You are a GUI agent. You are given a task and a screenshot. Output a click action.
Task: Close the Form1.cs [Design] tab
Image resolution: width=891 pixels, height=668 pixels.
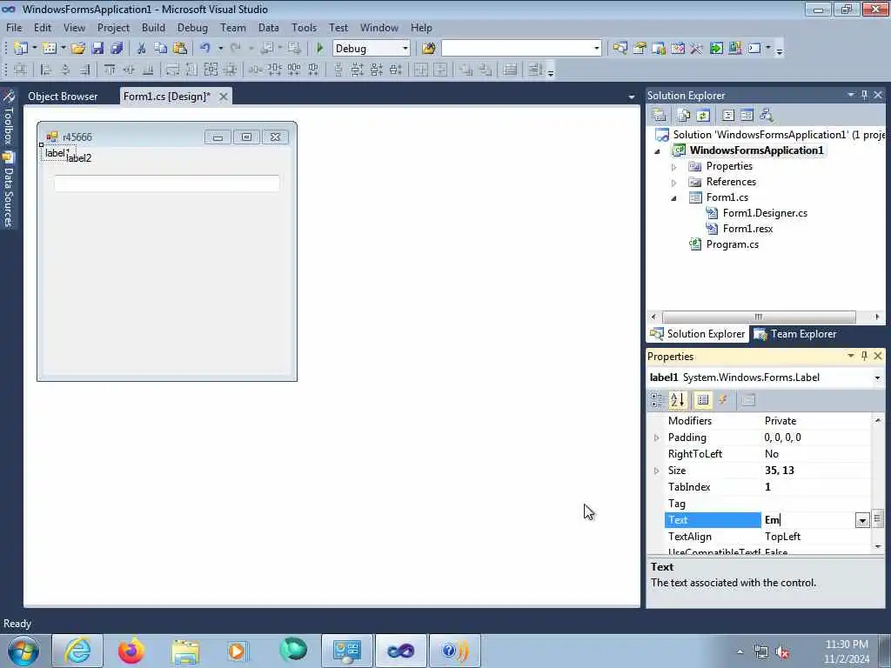pos(224,97)
